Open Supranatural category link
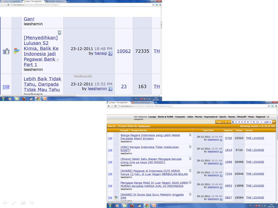Viewport: 278px width, 208px height. click(211, 117)
